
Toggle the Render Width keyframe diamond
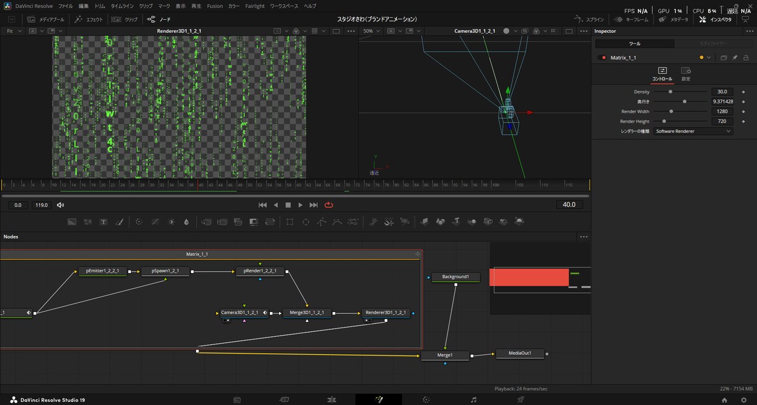(x=743, y=111)
